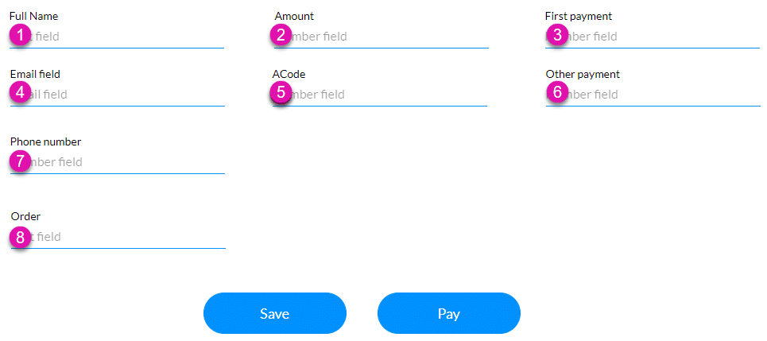This screenshot has height=341, width=767.
Task: Click the pink badge numbered 1
Action: 20,35
